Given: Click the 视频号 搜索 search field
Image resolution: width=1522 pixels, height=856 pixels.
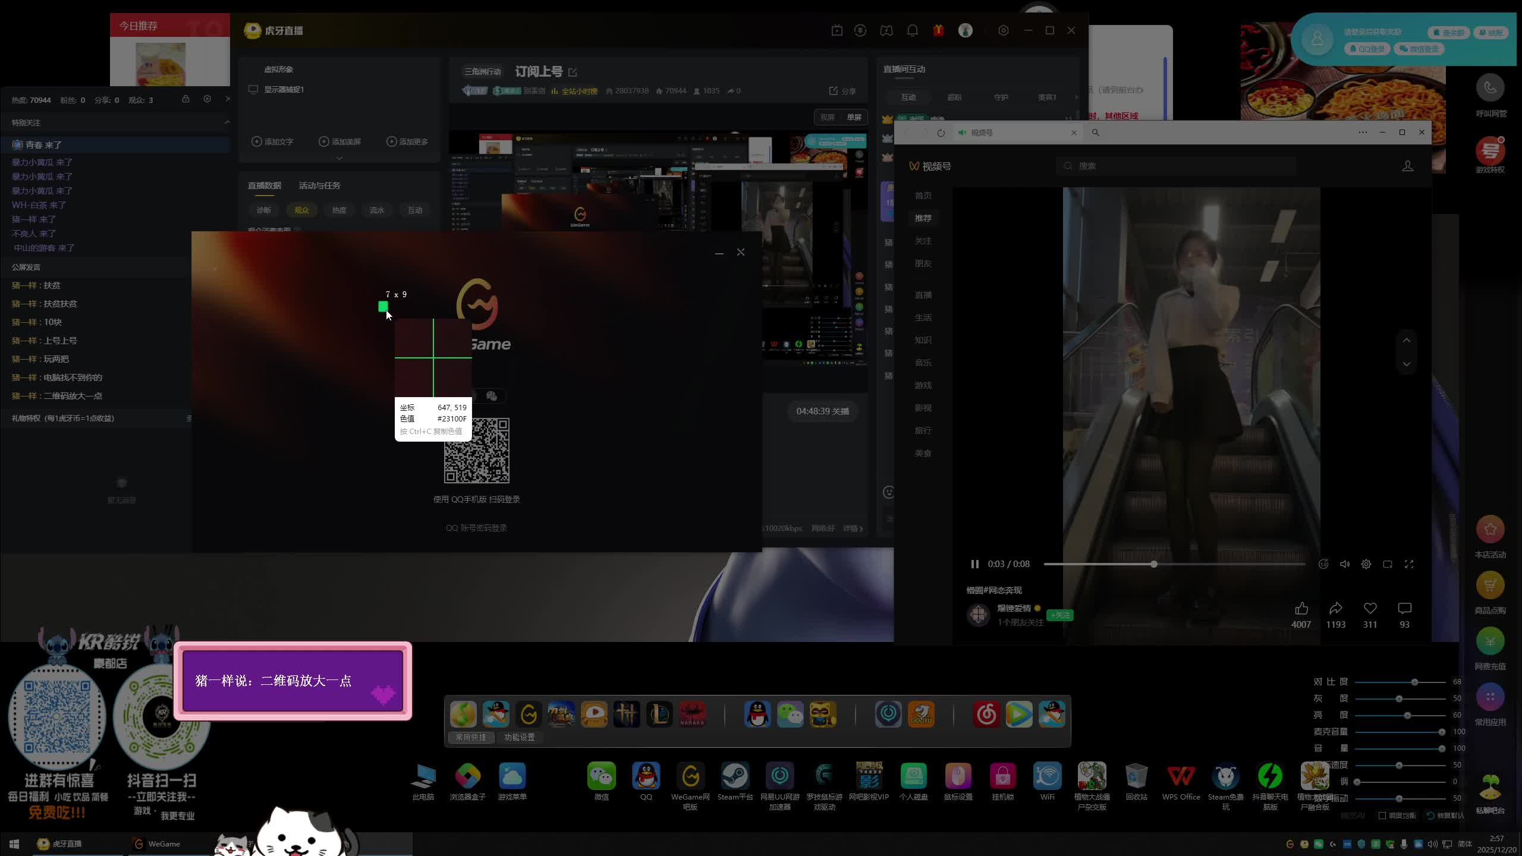Looking at the screenshot, I should pyautogui.click(x=1177, y=166).
